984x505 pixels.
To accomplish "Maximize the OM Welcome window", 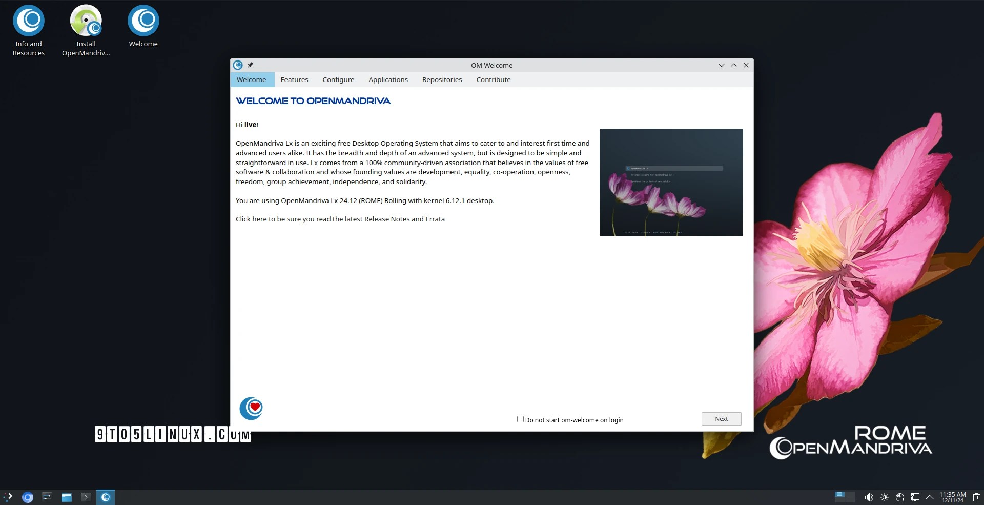I will coord(734,65).
